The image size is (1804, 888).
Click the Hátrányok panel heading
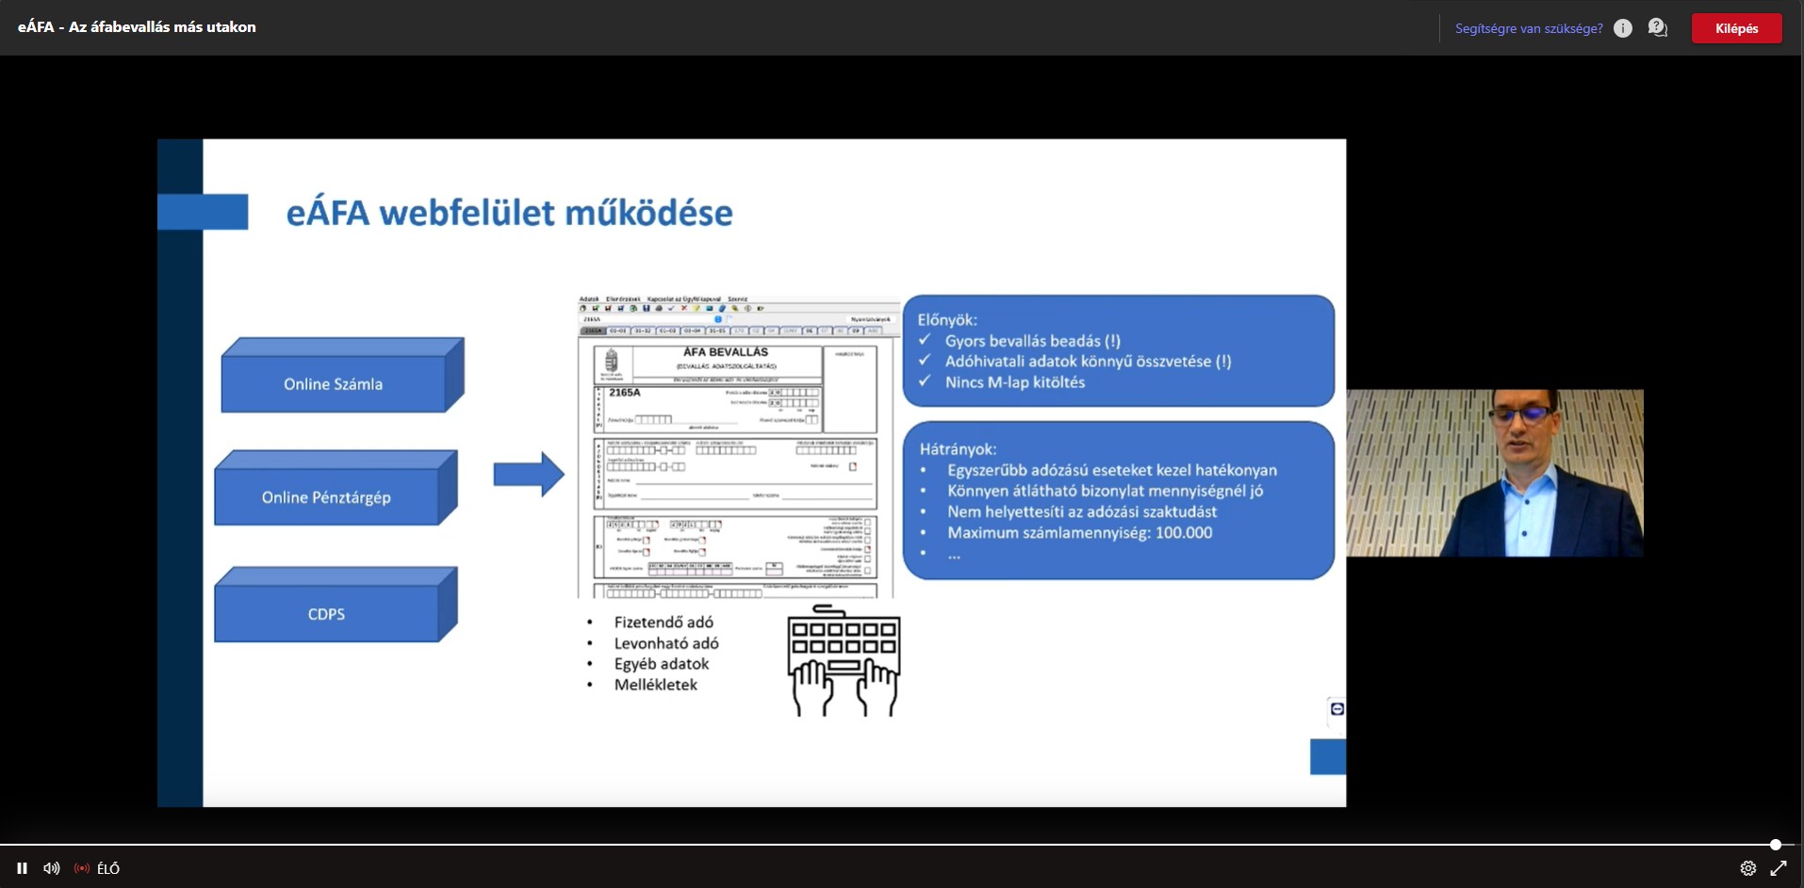(958, 449)
